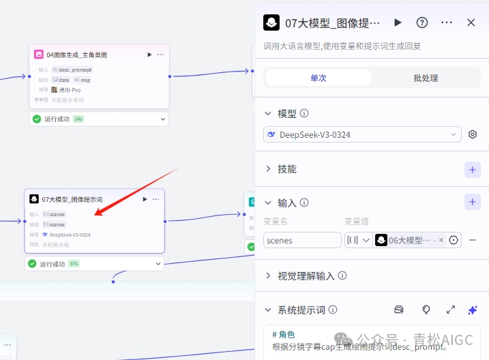Viewport: 489px width, 360px height.
Task: View info tooltip next to 模型
Action: point(304,113)
